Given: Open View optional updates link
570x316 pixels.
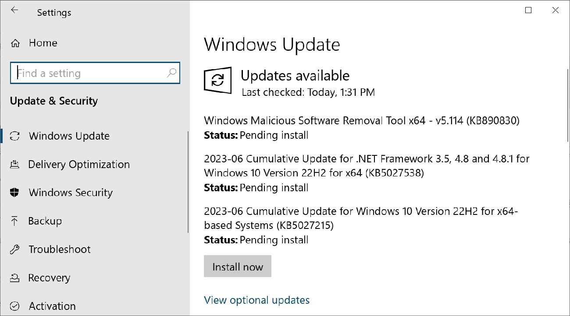Looking at the screenshot, I should [x=256, y=300].
